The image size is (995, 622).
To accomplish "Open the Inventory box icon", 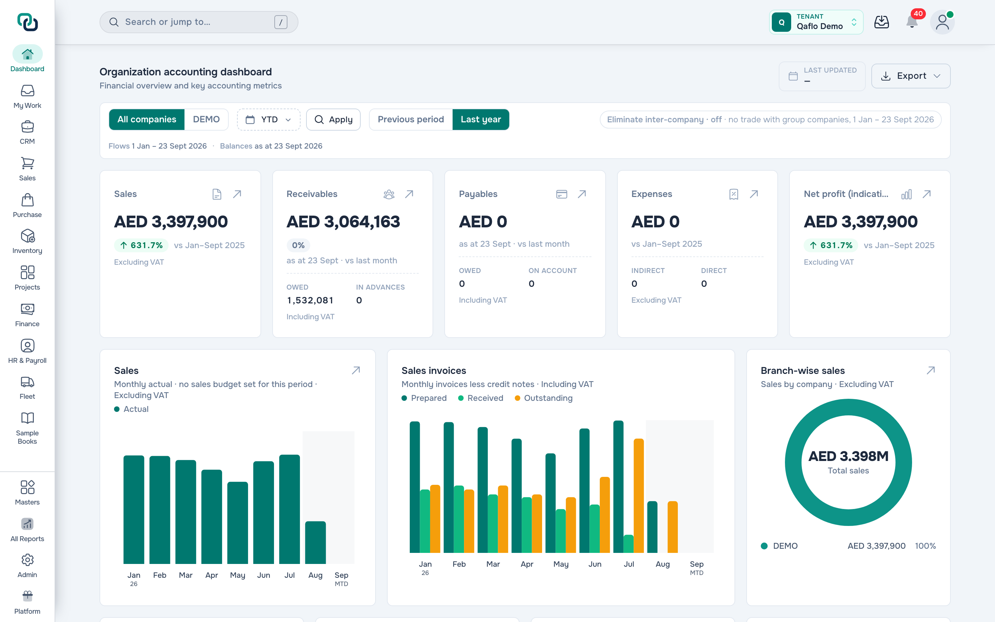I will 27,236.
